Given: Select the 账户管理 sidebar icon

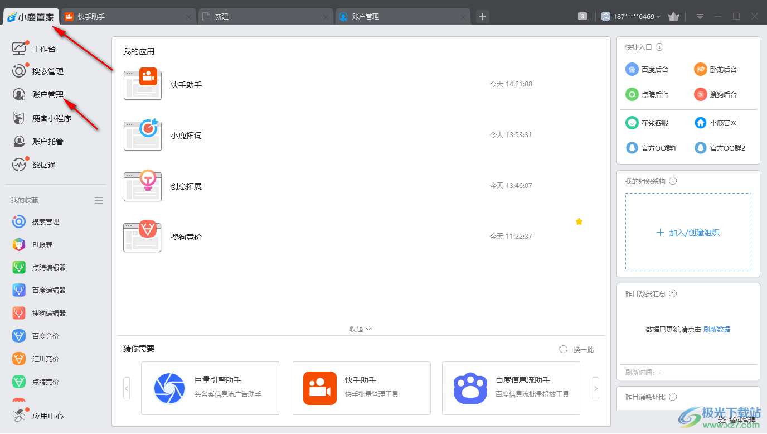Looking at the screenshot, I should click(19, 95).
